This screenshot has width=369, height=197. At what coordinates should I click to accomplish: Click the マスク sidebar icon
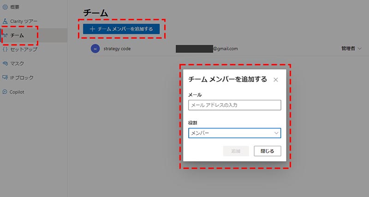5,64
